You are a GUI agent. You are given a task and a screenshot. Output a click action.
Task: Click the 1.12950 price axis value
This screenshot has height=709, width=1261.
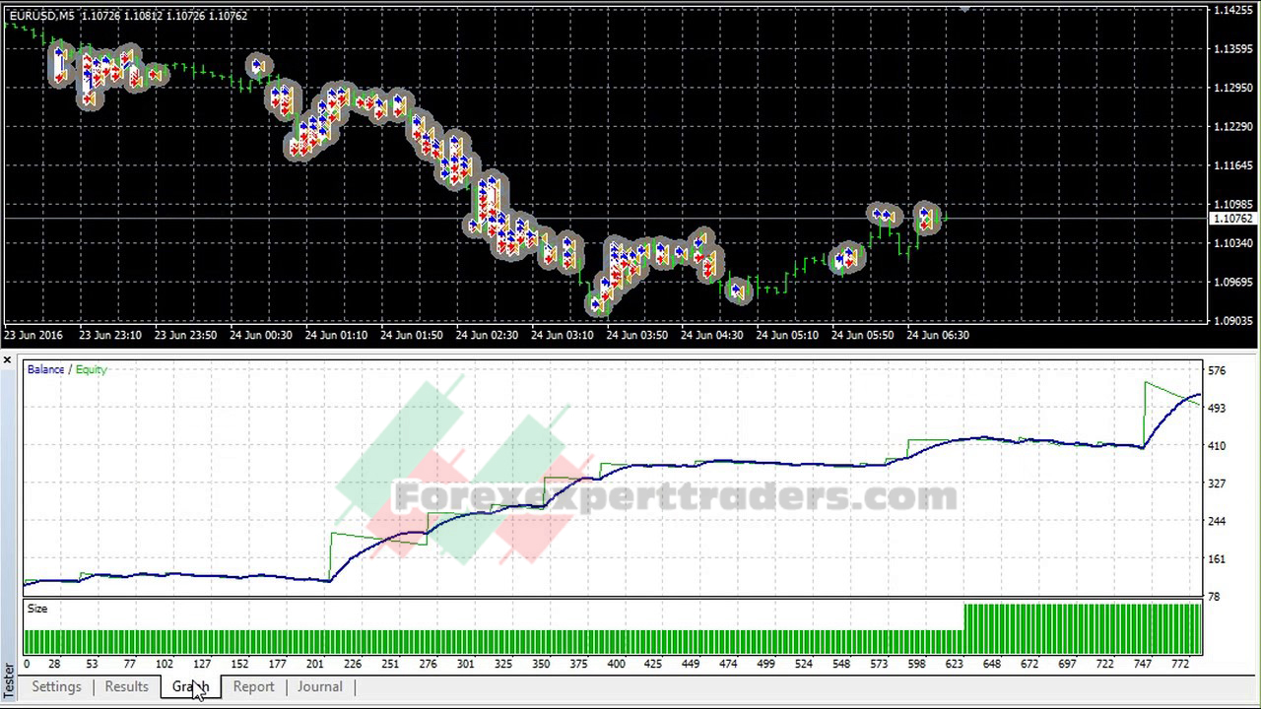click(x=1233, y=88)
